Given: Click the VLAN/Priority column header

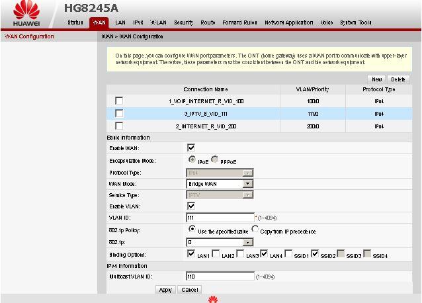Looking at the screenshot, I should coord(312,89).
